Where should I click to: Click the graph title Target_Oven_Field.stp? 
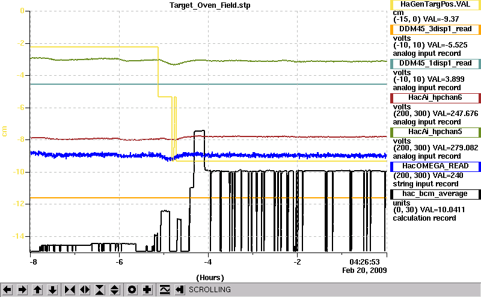point(210,5)
